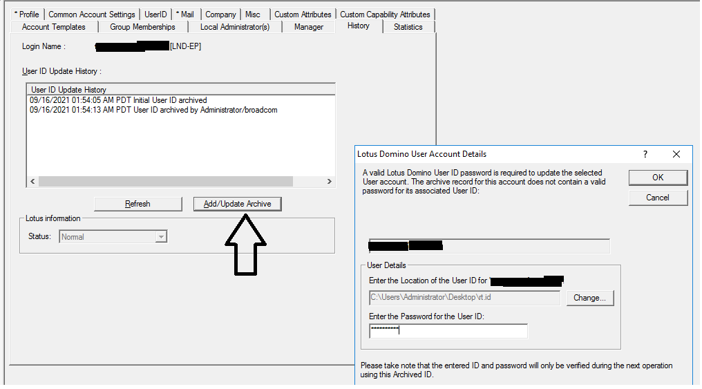Click the dialog help question mark icon
This screenshot has height=389, width=702.
coord(645,154)
